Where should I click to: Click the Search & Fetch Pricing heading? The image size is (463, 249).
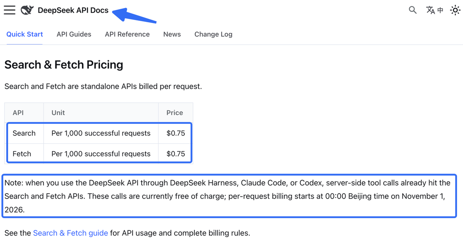[64, 65]
